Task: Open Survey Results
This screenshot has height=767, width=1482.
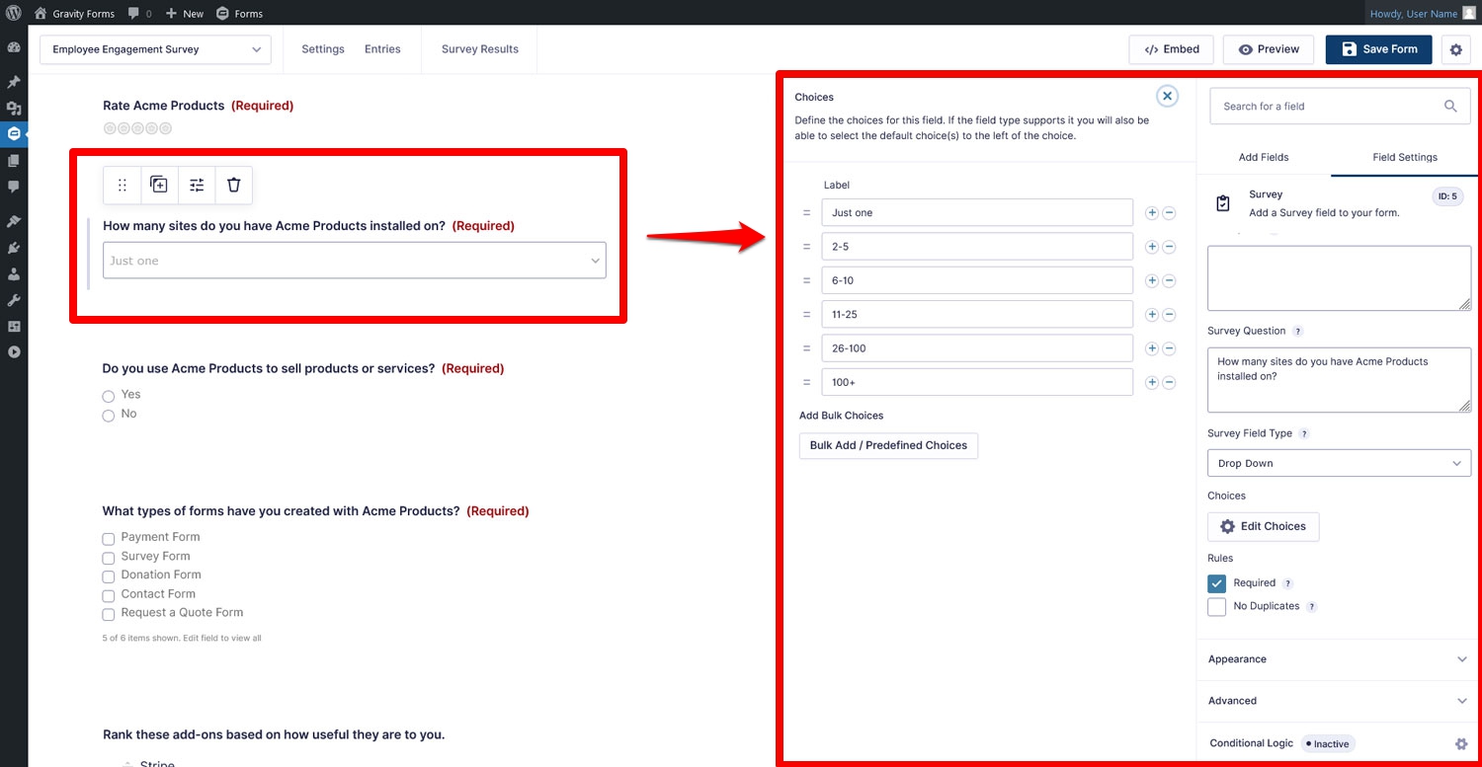Action: tap(480, 49)
